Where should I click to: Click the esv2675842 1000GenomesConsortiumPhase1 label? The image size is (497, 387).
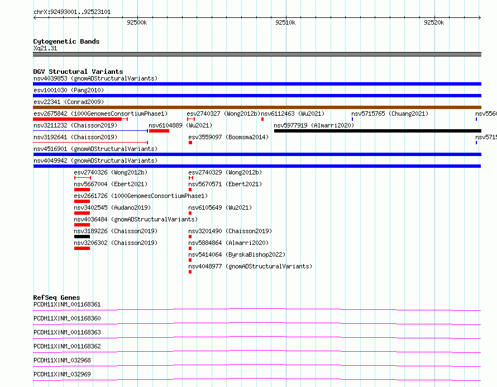[x=101, y=114]
